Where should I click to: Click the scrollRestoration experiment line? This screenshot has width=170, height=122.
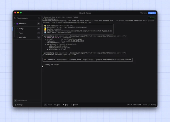pos(56,50)
